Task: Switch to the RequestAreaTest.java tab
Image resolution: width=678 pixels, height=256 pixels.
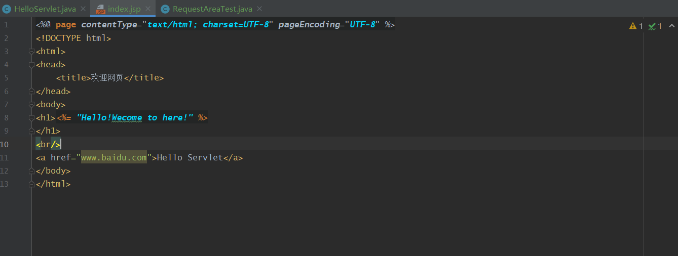Action: click(212, 9)
